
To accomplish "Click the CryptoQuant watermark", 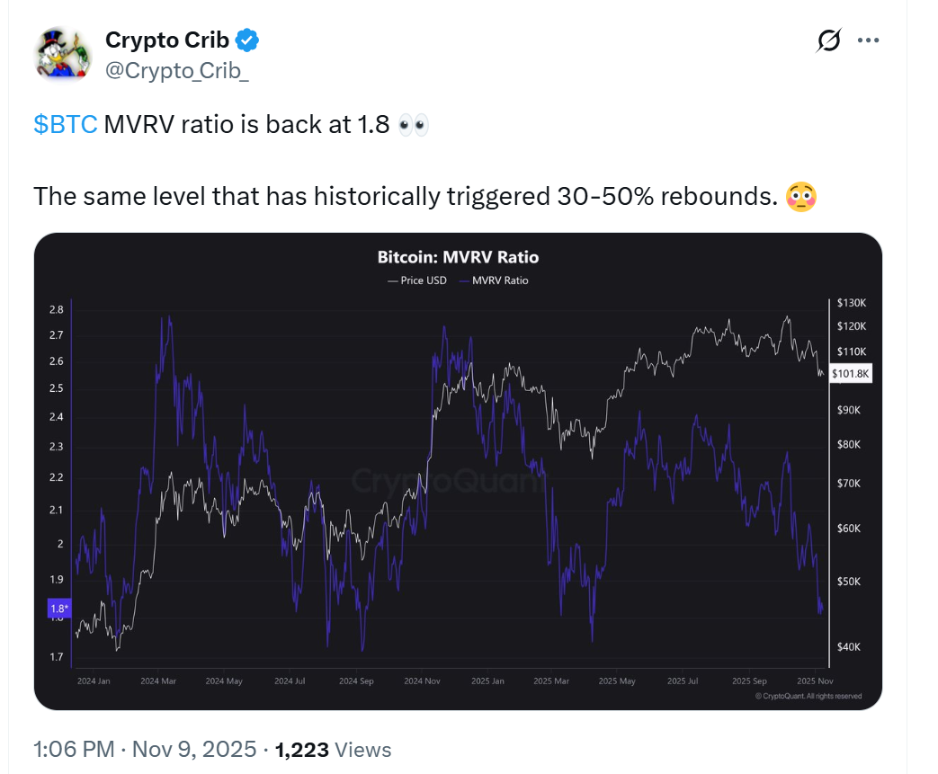I will (450, 482).
